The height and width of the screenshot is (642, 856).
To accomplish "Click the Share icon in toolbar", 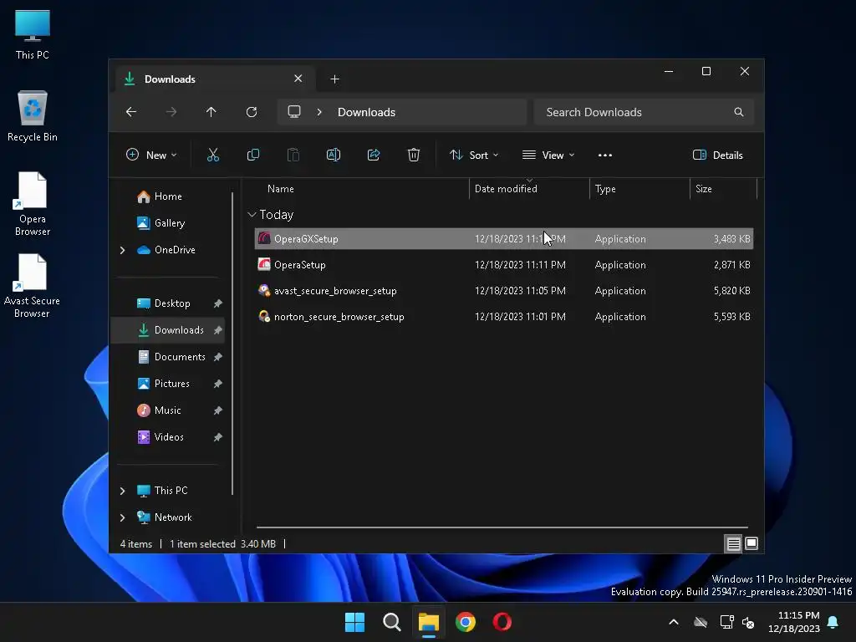I will 374,155.
